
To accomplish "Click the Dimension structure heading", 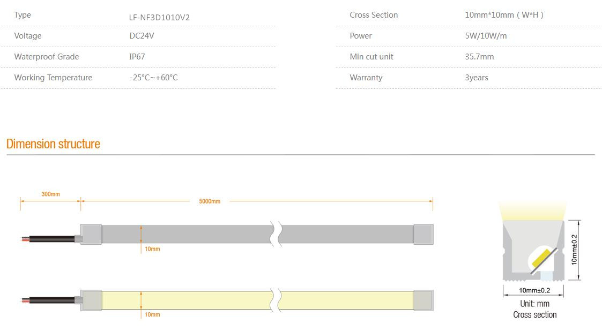I will pos(53,144).
